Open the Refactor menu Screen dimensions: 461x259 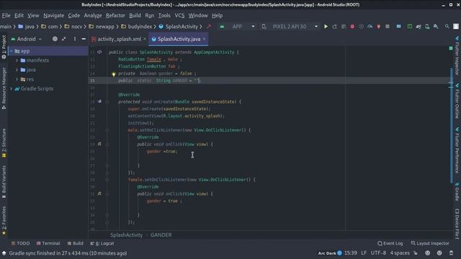pyautogui.click(x=115, y=15)
